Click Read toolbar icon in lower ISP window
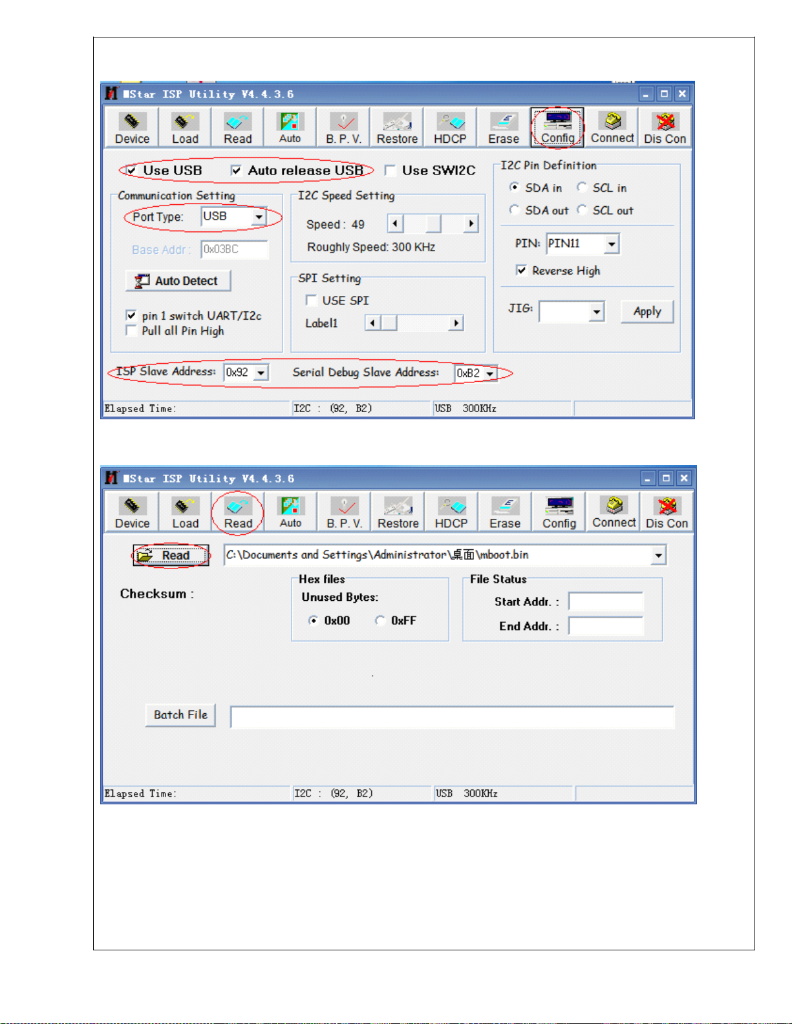The image size is (792, 1024). click(238, 512)
